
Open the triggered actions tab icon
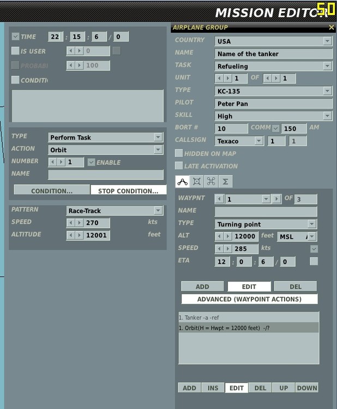tap(211, 182)
